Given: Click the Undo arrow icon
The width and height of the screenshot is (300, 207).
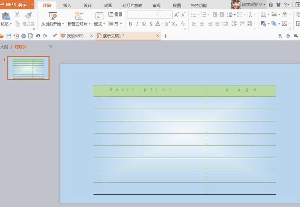Looking at the screenshot, I should click(x=38, y=36).
